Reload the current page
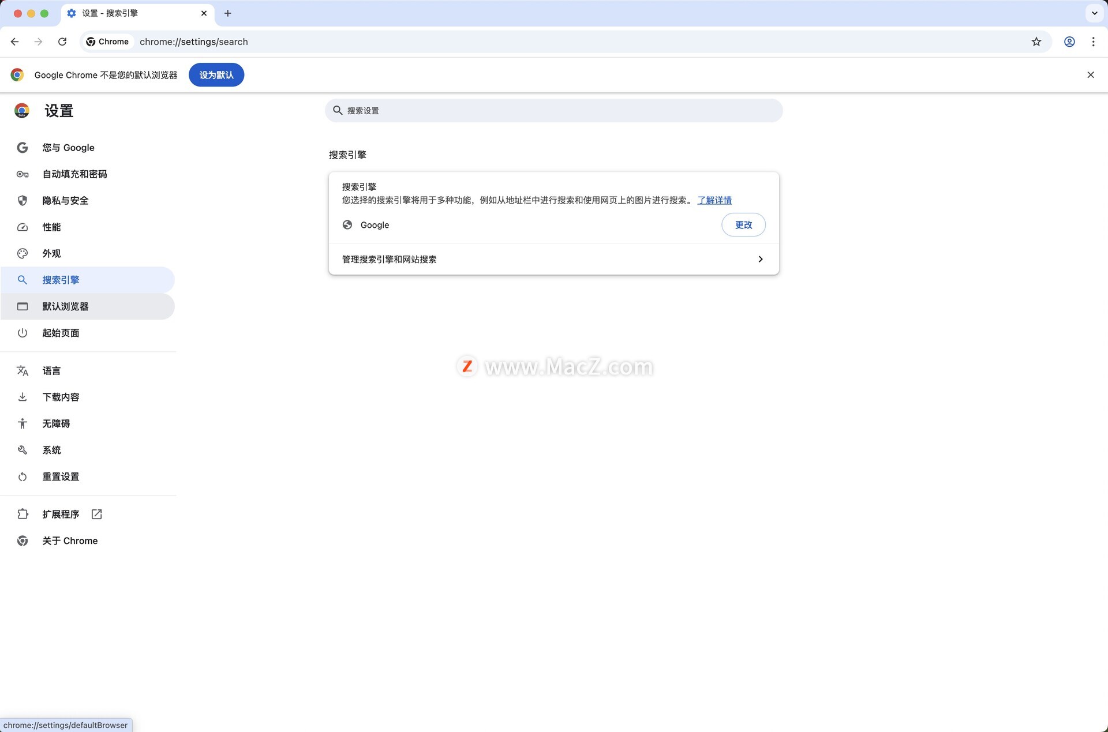1108x732 pixels. (x=62, y=42)
